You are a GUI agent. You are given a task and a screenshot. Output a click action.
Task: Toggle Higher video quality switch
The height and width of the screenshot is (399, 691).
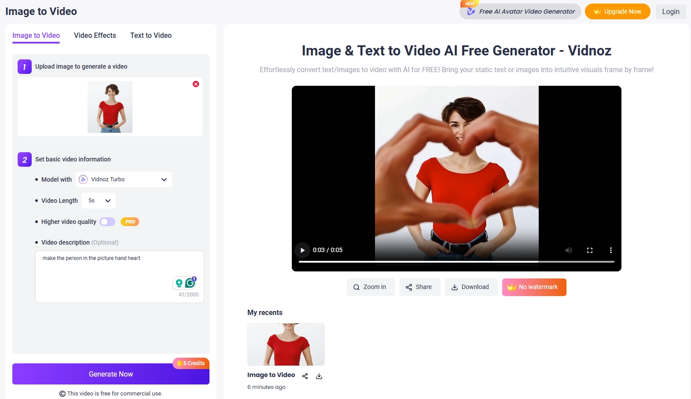[107, 222]
